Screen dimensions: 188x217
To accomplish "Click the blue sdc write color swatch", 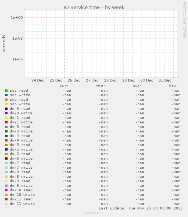I will (6, 95).
